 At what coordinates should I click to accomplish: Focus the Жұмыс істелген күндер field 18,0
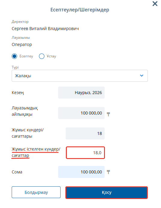[85, 153]
